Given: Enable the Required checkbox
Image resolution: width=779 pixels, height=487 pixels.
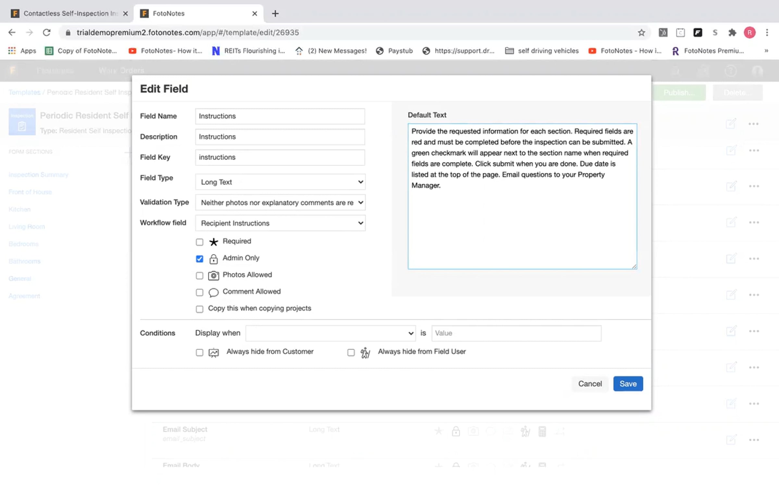Looking at the screenshot, I should coord(200,242).
